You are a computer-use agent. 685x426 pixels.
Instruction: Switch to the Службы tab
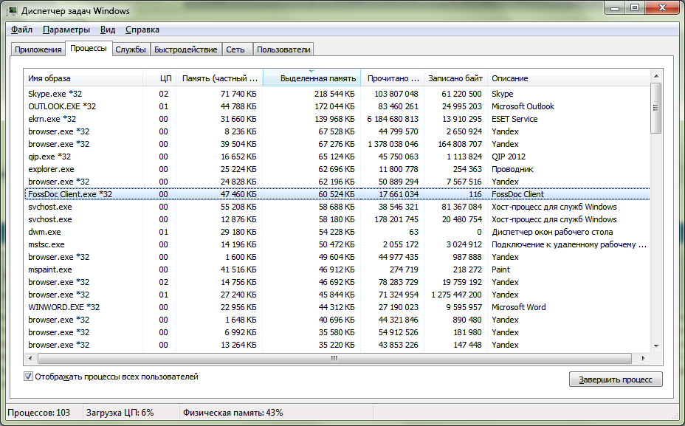click(x=130, y=49)
